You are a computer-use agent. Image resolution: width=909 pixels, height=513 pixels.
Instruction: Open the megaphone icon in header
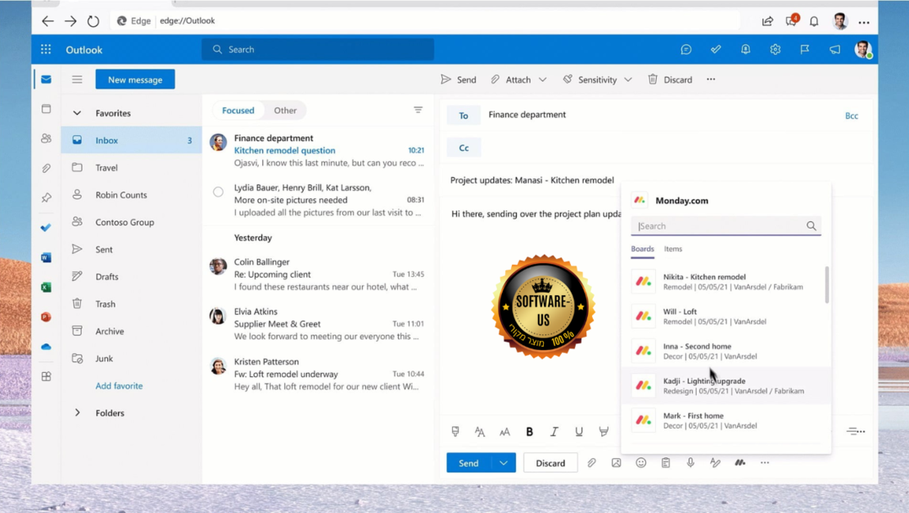tap(834, 50)
